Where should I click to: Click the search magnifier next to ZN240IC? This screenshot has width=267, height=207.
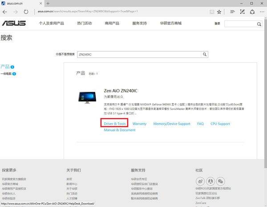(x=205, y=54)
